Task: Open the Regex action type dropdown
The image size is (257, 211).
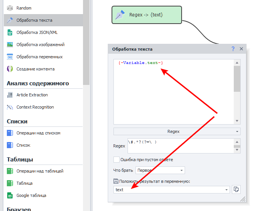Action: [177, 131]
